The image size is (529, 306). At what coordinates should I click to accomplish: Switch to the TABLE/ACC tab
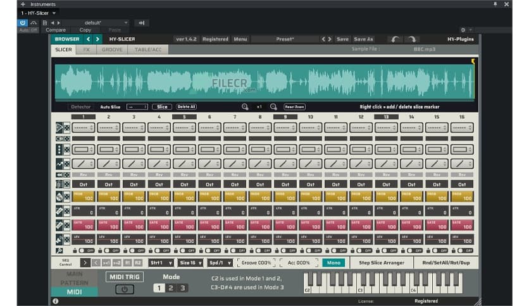pos(148,49)
